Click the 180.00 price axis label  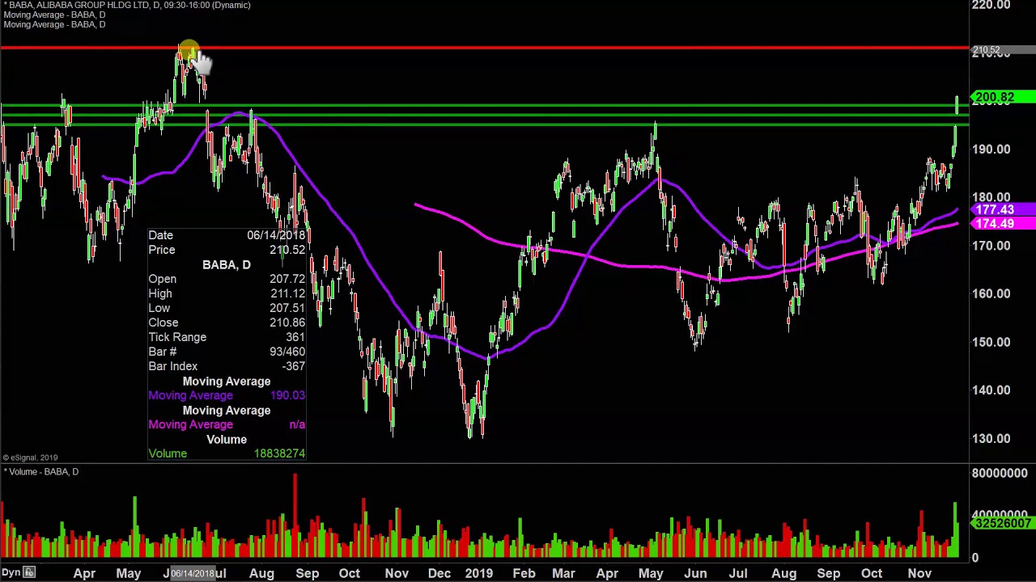(x=991, y=197)
